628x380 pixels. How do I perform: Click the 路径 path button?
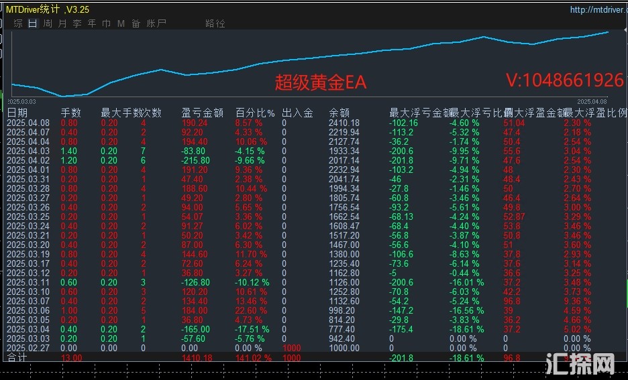215,23
